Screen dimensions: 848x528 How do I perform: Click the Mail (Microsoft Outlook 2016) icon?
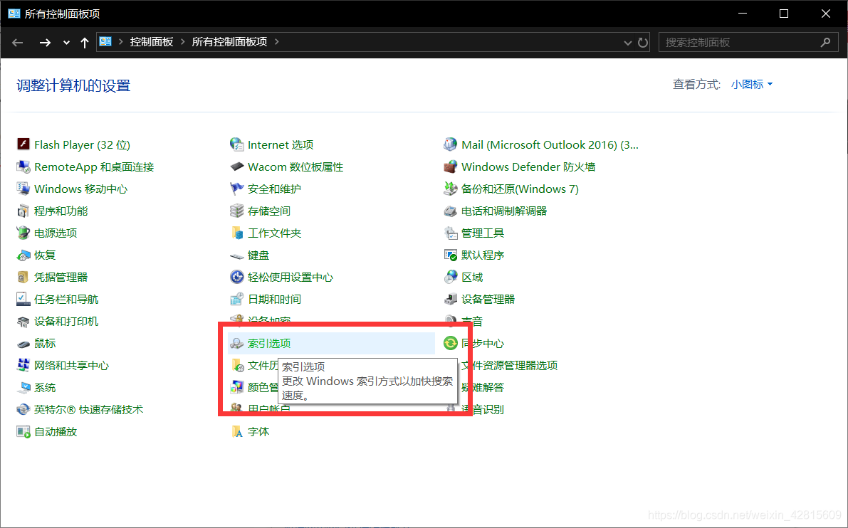click(450, 144)
